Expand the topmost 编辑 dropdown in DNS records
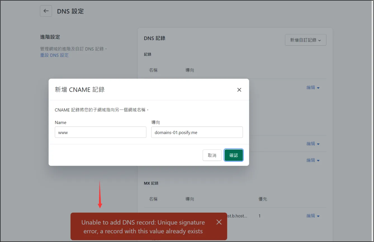The height and width of the screenshot is (242, 374). click(x=313, y=88)
